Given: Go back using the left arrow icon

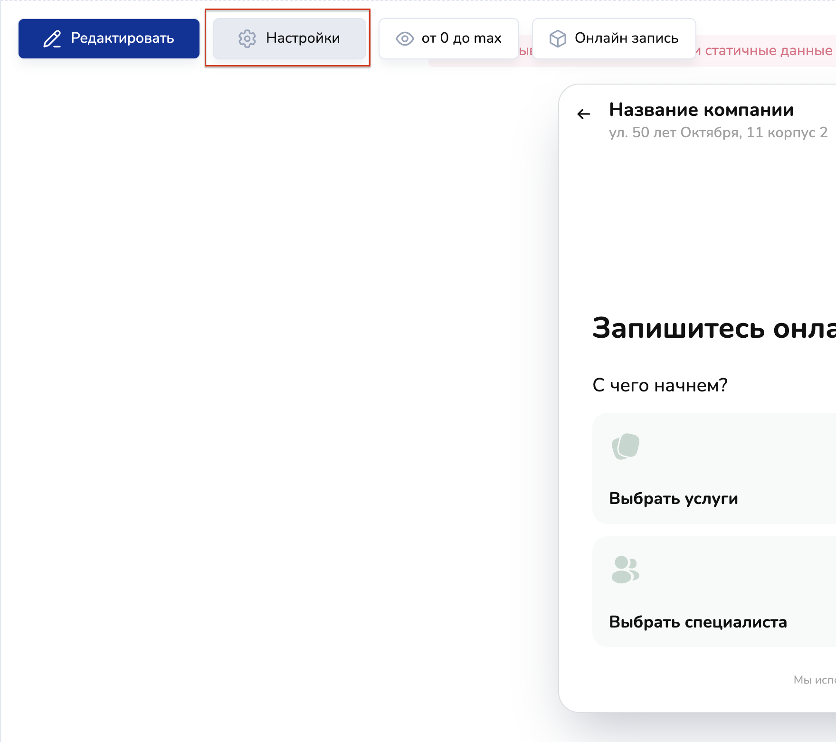Looking at the screenshot, I should 583,114.
